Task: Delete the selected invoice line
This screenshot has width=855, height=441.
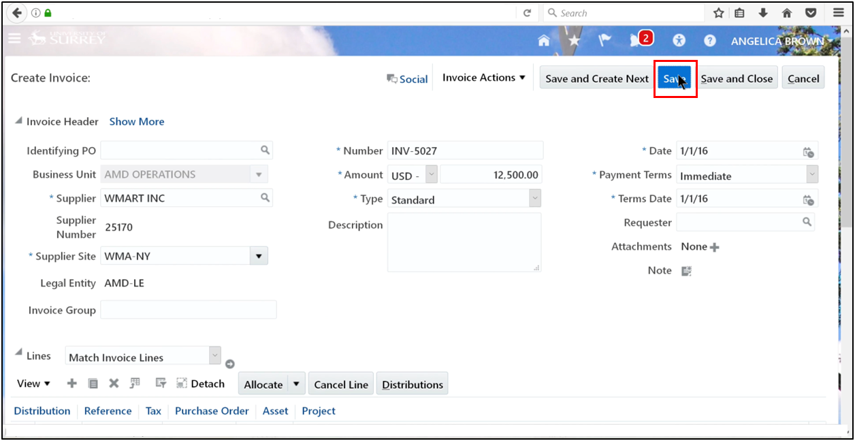Action: 113,383
